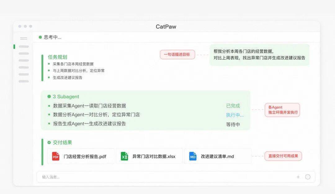Click the round send button in message box

308,177
